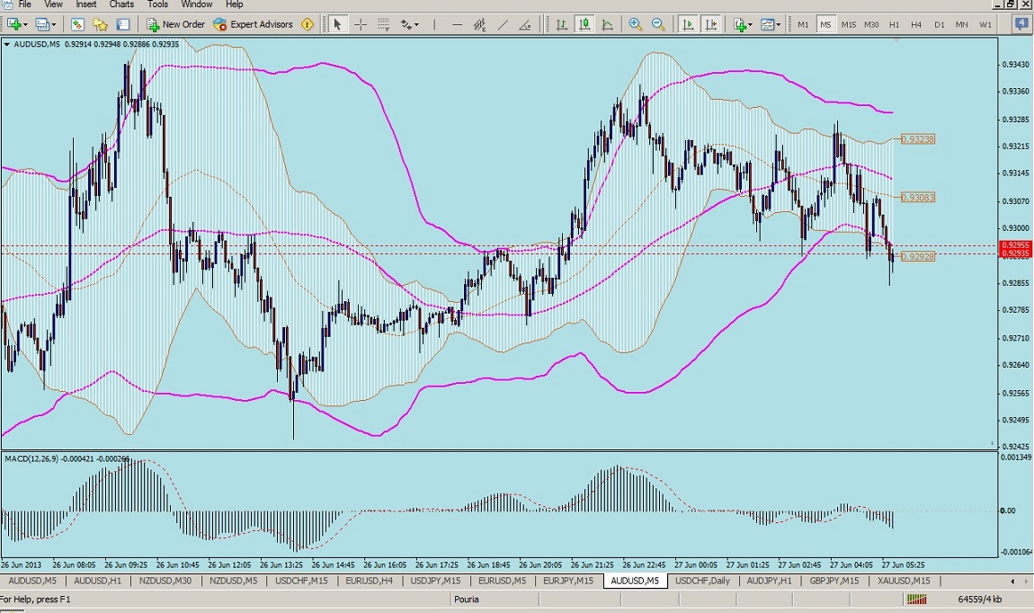This screenshot has width=1034, height=613.
Task: Expand the Templates dropdown
Action: (x=779, y=24)
